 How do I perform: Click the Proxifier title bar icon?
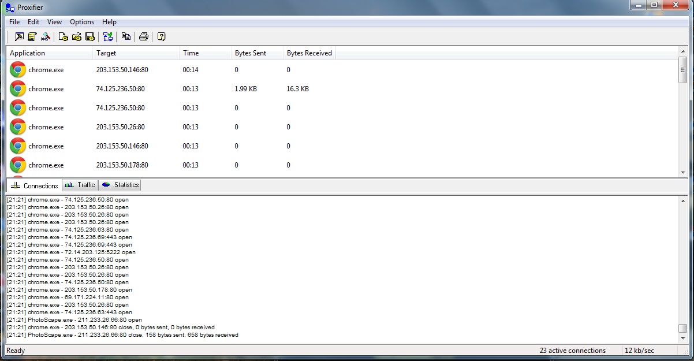pos(10,7)
